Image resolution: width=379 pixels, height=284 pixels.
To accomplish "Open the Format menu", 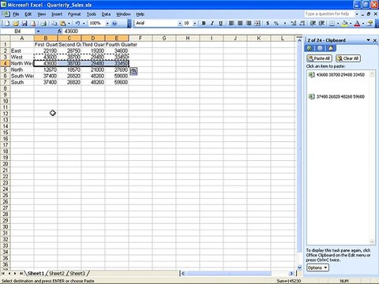I will click(x=74, y=14).
